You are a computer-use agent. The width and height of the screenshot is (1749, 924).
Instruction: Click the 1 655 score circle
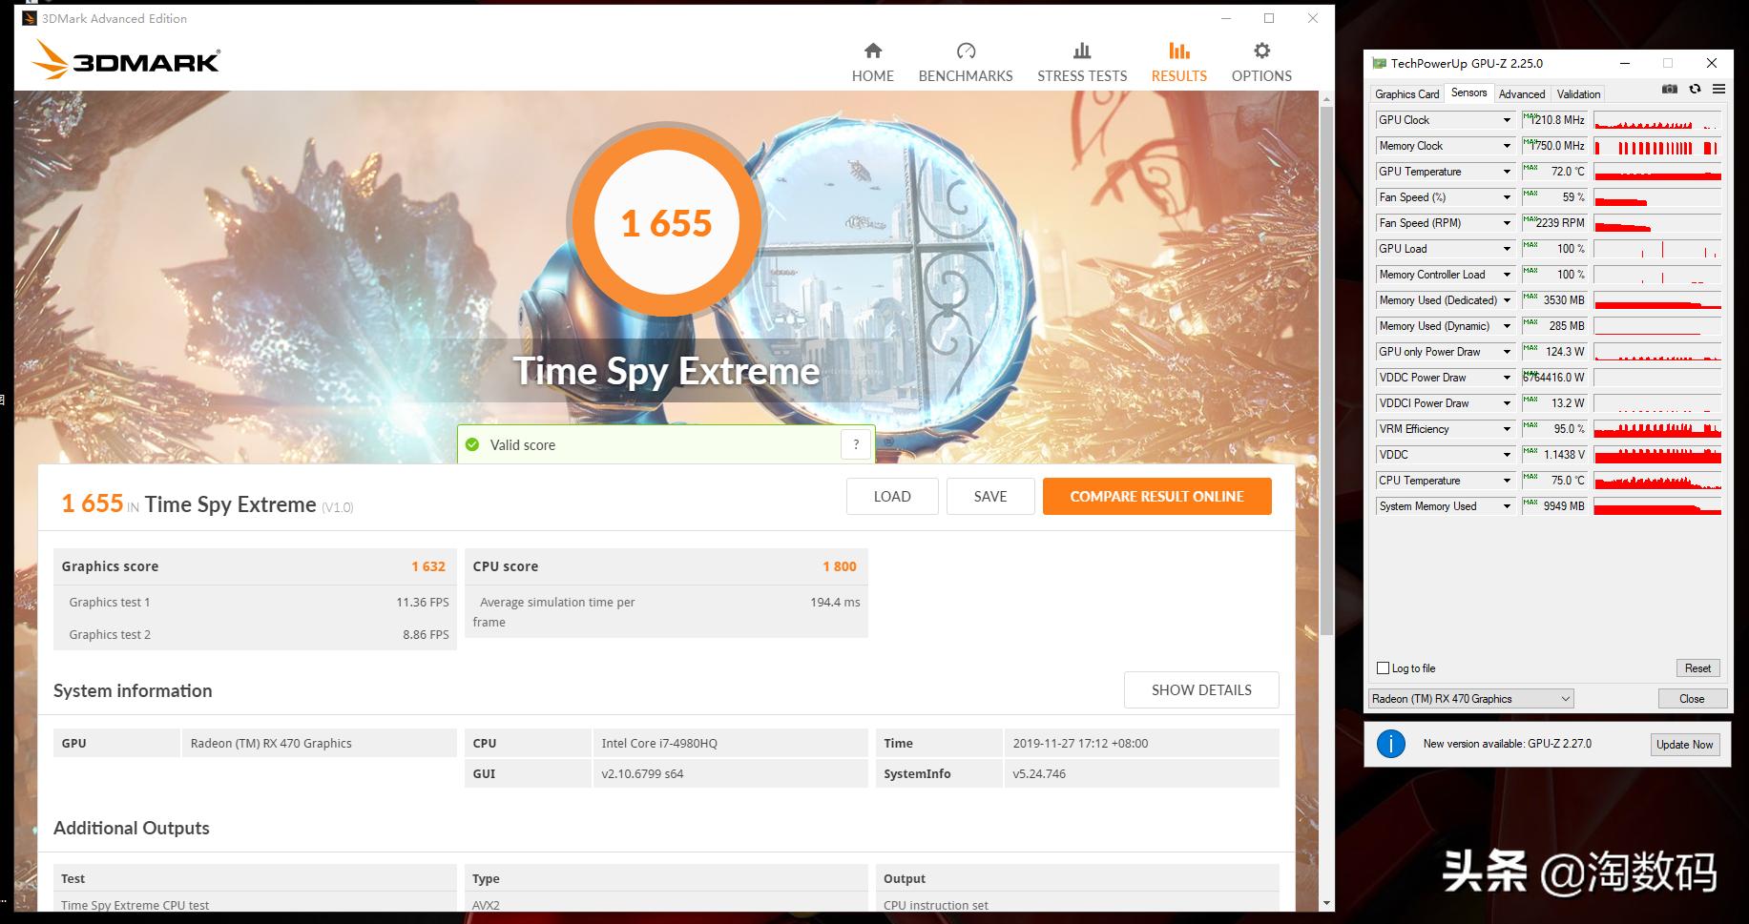[x=666, y=222]
